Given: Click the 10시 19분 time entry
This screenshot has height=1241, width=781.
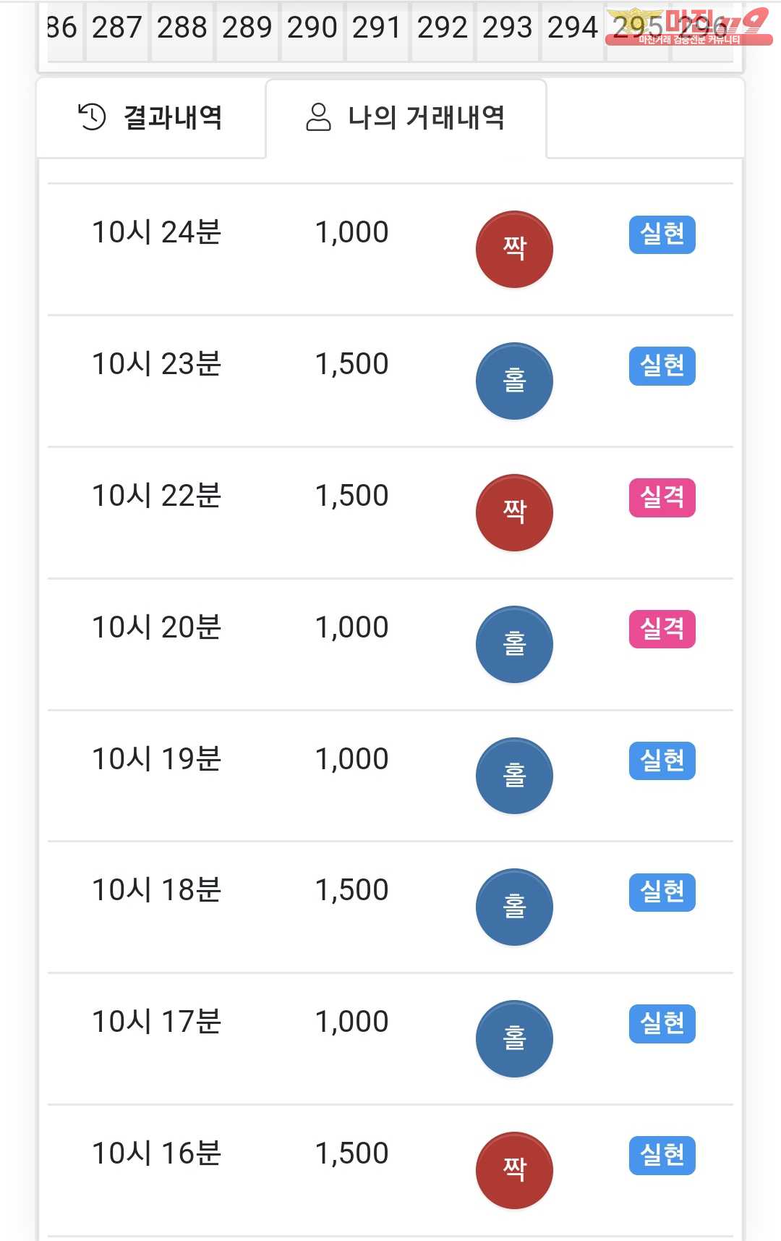Looking at the screenshot, I should point(156,759).
